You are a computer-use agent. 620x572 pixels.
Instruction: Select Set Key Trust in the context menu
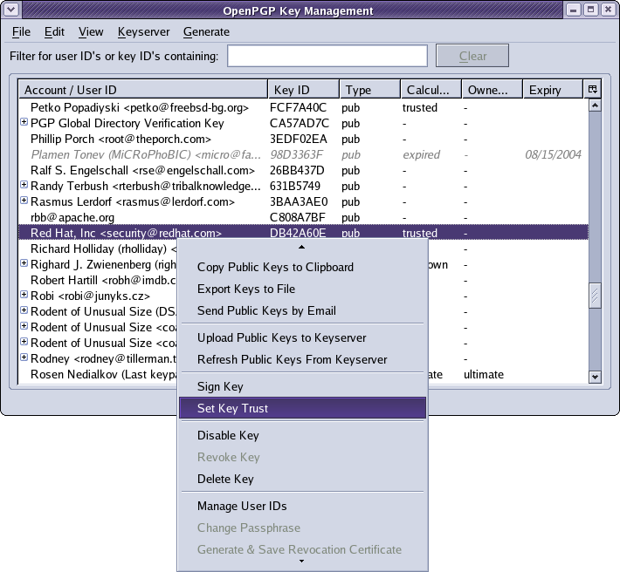pos(302,408)
